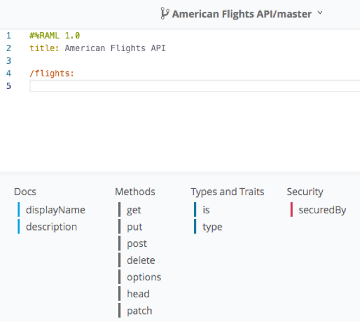
Task: Open the American Flights API/master branch selector
Action: coord(241,14)
